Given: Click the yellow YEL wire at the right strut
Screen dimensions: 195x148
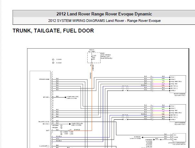Looking at the screenshot, I should 161,82.
